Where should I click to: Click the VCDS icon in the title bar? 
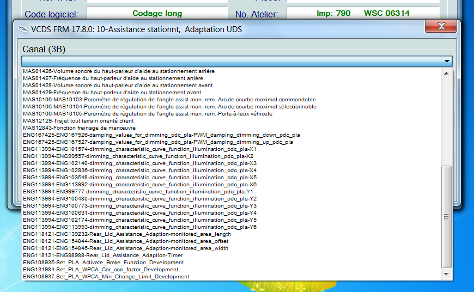click(x=21, y=29)
